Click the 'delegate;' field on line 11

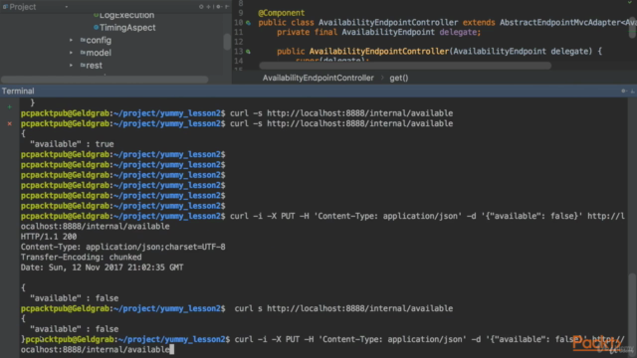coord(460,32)
